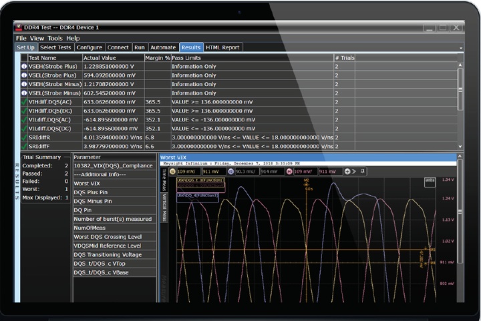Select the 10382_VIX(DQS)_Compliance row
481x321 pixels.
[x=114, y=166]
